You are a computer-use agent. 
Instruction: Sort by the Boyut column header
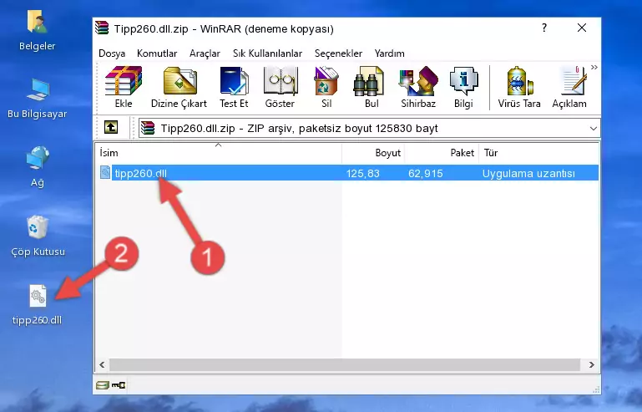pyautogui.click(x=373, y=153)
